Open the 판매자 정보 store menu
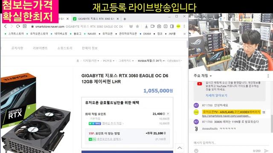Viewport: 273px width, 153px height. click(90, 48)
